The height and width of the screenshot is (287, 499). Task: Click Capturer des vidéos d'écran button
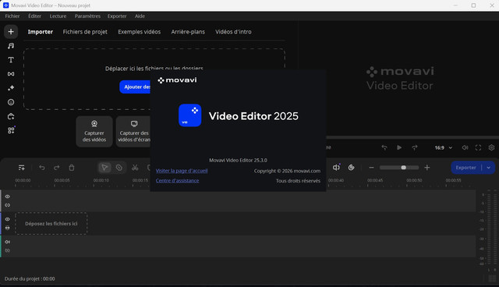click(133, 131)
